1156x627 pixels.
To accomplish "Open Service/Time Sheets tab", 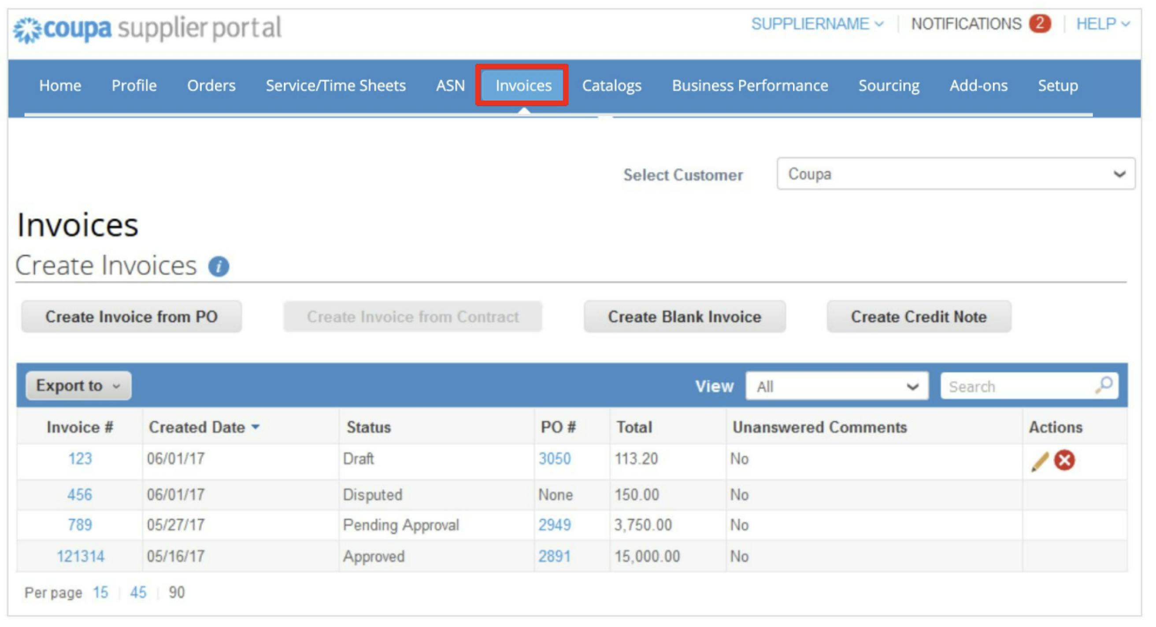I will 336,86.
